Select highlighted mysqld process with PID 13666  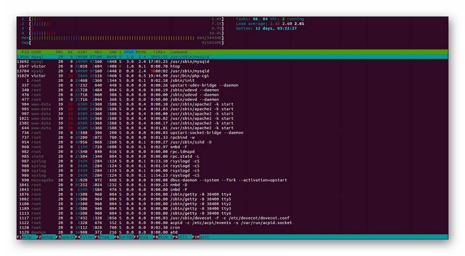[232, 57]
